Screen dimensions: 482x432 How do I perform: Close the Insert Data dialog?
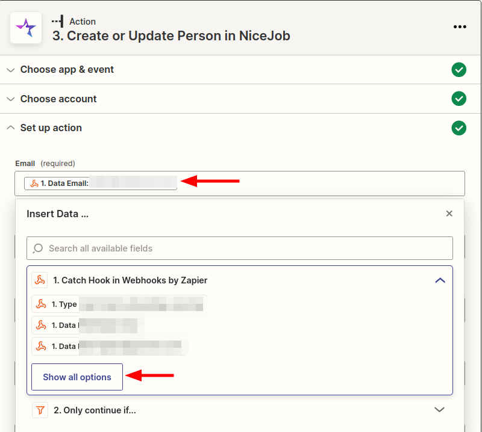449,214
